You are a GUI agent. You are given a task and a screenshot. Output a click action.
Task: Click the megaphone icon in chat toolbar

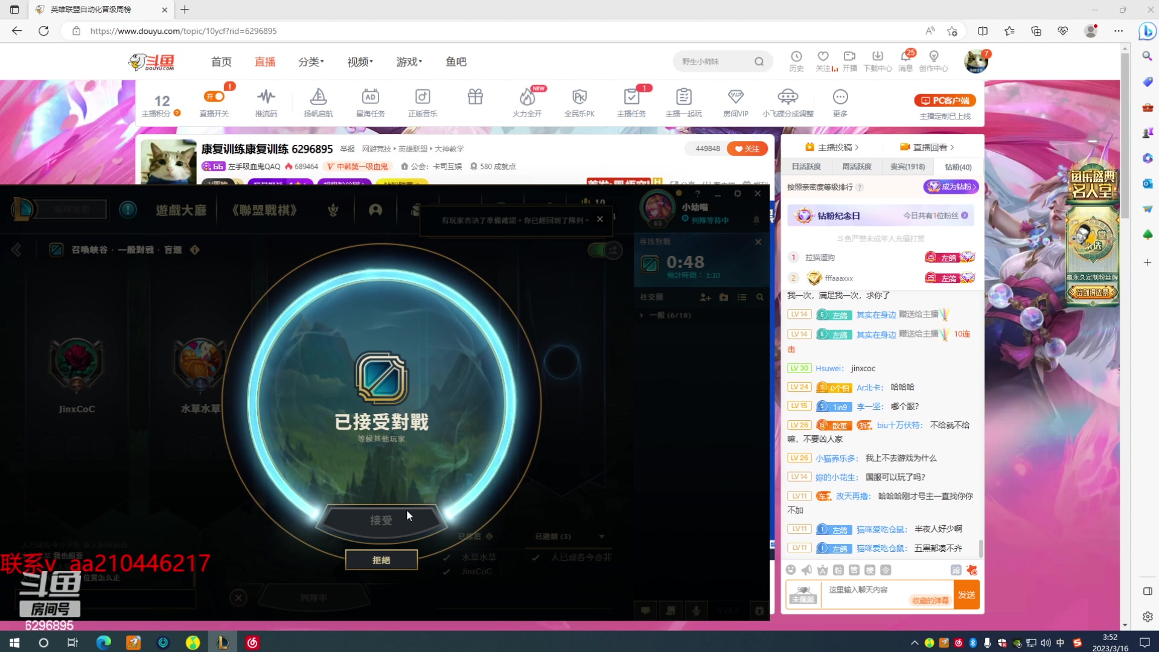[806, 570]
